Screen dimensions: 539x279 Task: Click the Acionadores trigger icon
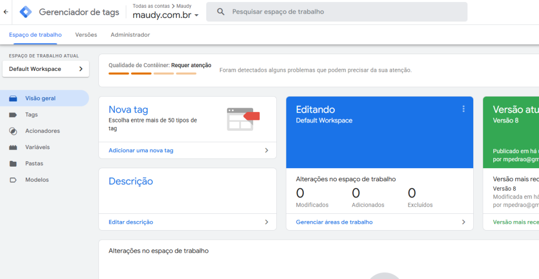coord(13,131)
